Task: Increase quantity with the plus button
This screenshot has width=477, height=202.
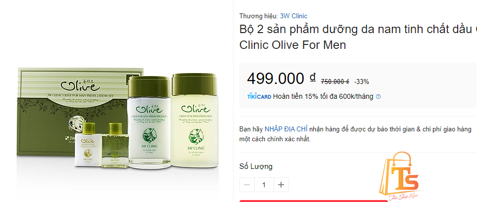Action: (281, 185)
